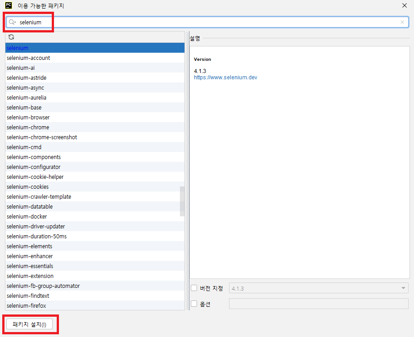Screen dimensions: 414x337
Task: Click the 패키지 설치 button
Action: [x=29, y=324]
